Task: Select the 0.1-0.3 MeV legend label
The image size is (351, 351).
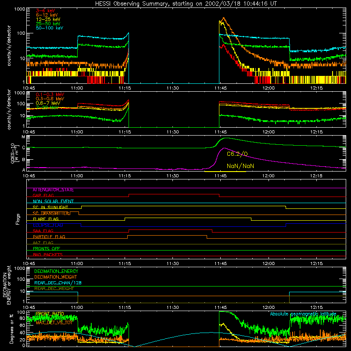Action: click(x=50, y=95)
